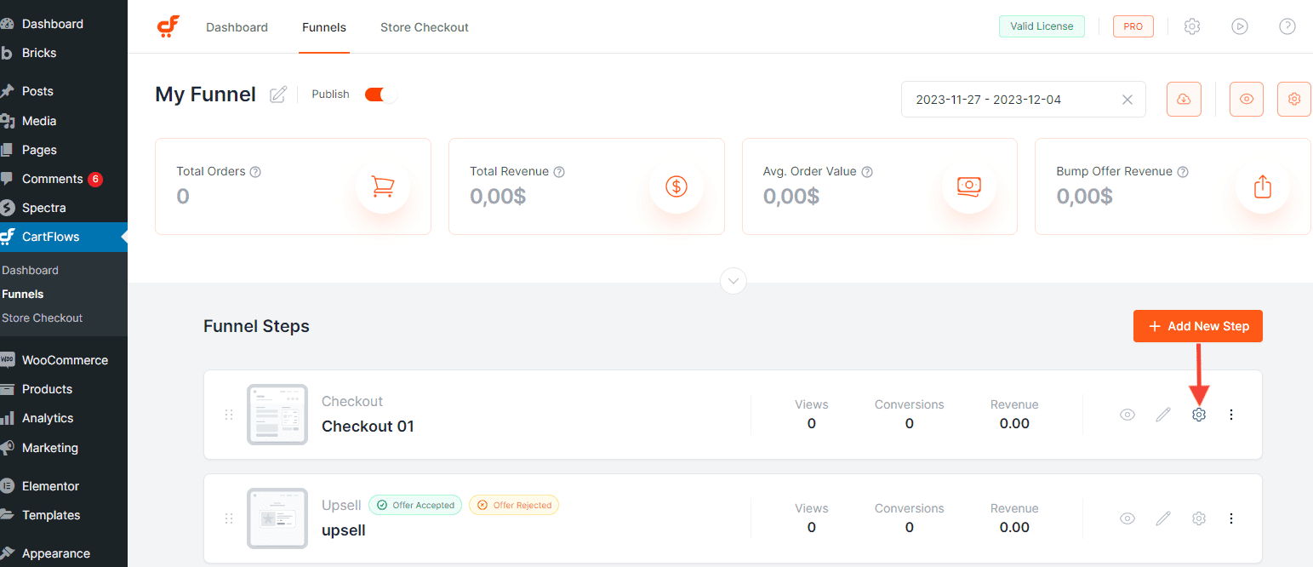The height and width of the screenshot is (567, 1313).
Task: Select CartFlows in the WordPress sidebar
Action: 64,237
